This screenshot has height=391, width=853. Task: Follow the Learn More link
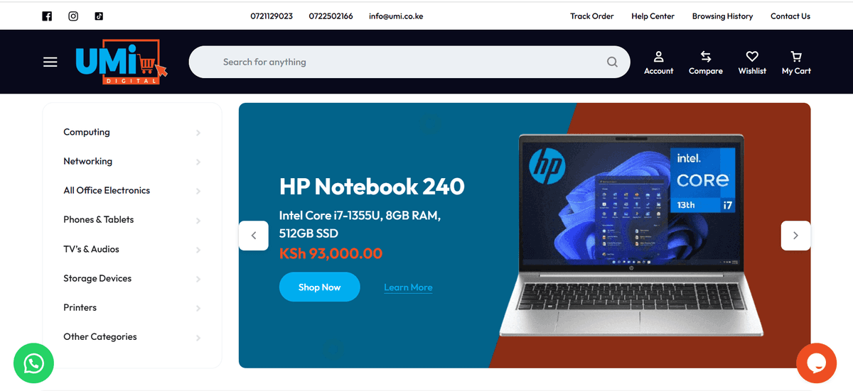408,287
